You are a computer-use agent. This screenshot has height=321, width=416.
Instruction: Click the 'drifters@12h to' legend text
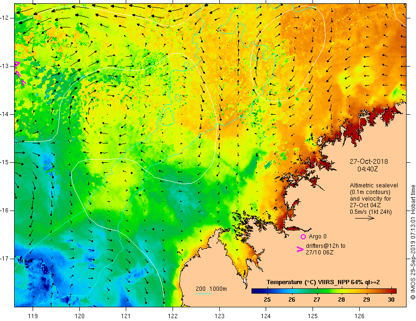pos(326,246)
